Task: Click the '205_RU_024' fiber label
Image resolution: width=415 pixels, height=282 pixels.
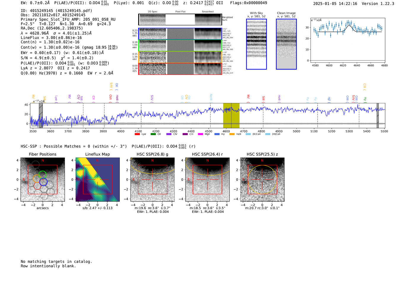Action: point(228,73)
